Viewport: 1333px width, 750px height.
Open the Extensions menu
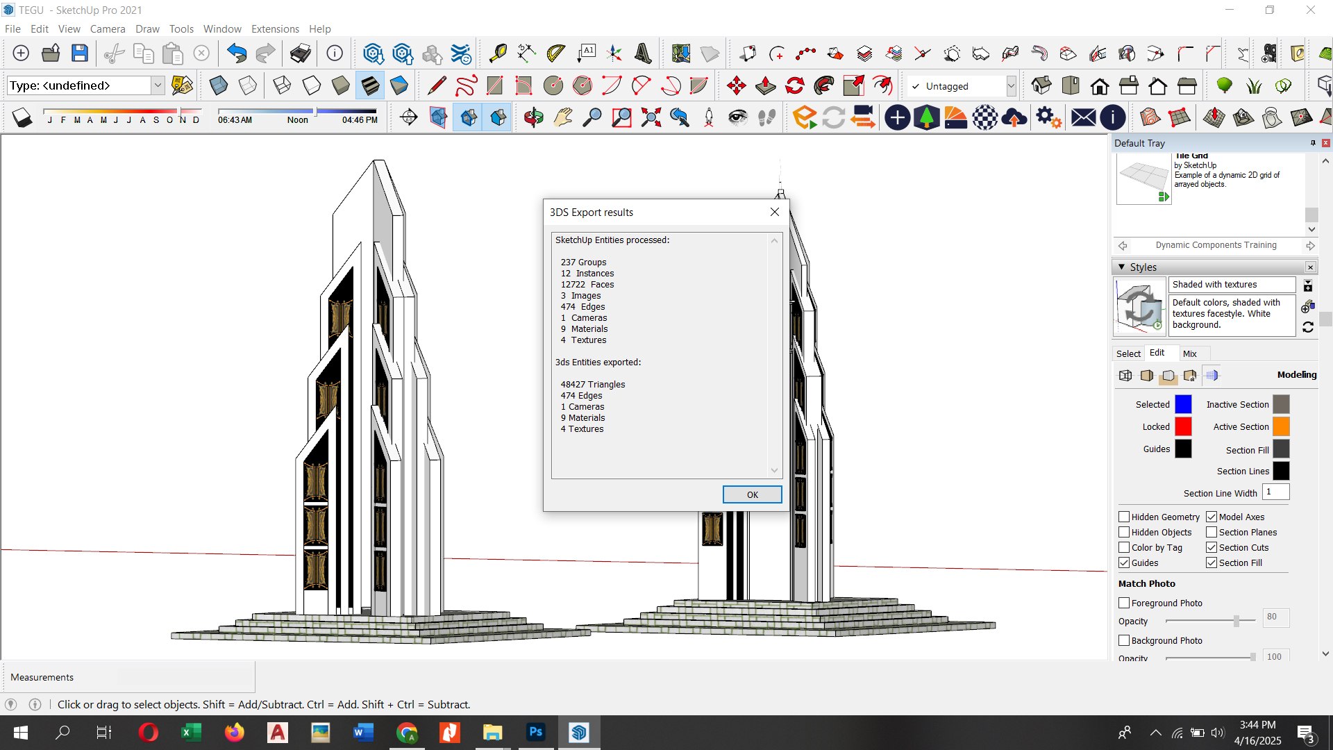tap(275, 28)
